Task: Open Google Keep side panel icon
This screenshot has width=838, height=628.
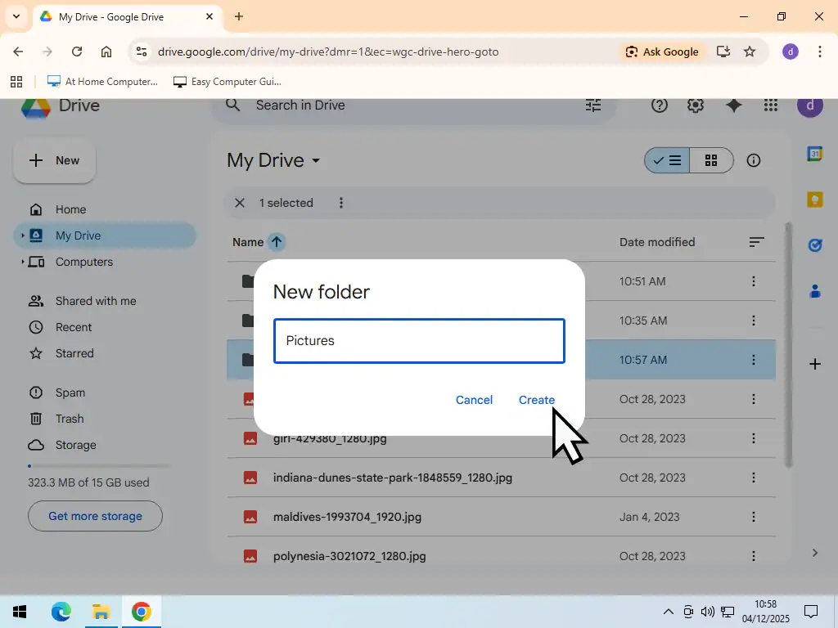Action: (814, 200)
